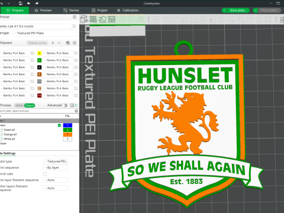Toggle the Advanced mode switch
This screenshot has height=213, width=284.
coord(64,105)
